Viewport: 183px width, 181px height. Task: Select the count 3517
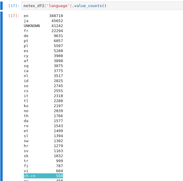[58, 76]
